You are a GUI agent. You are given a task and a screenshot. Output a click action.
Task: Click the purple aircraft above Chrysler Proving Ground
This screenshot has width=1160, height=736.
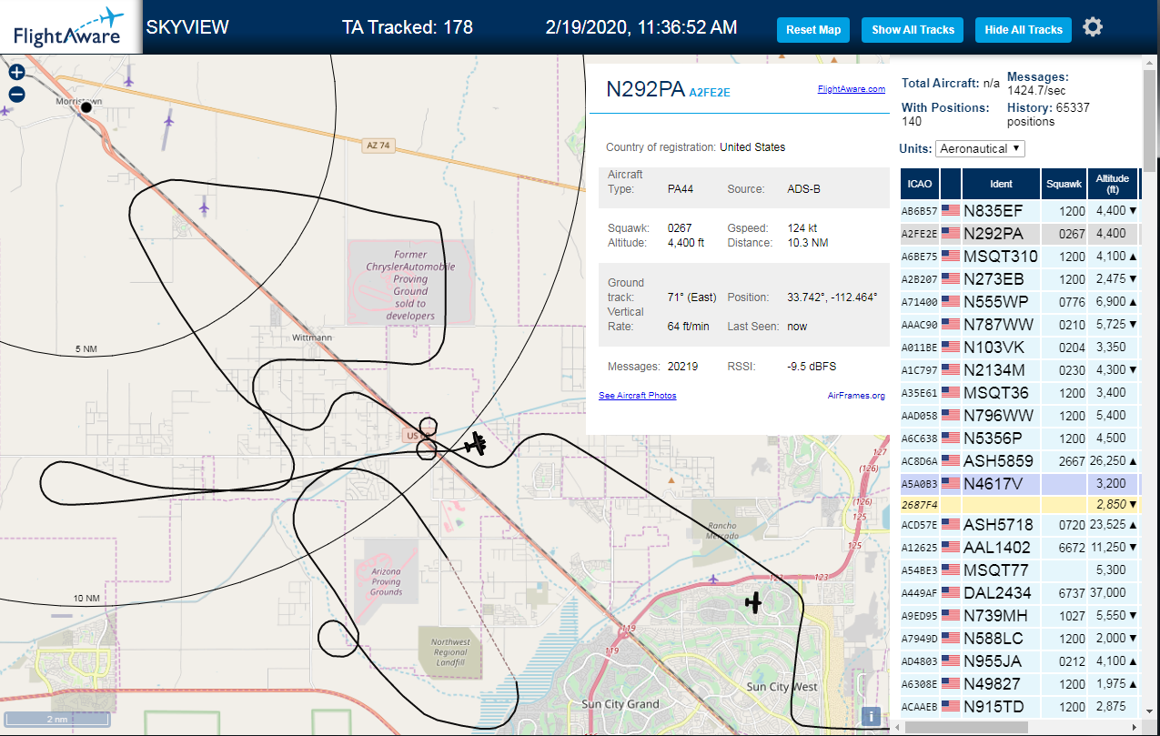pyautogui.click(x=204, y=208)
